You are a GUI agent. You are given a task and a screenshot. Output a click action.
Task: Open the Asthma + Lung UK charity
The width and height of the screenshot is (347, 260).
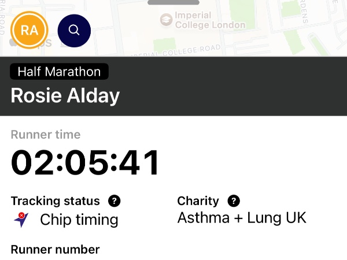click(x=242, y=218)
